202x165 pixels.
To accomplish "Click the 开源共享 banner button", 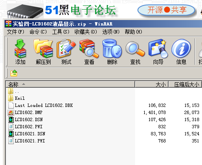I will [166, 10].
